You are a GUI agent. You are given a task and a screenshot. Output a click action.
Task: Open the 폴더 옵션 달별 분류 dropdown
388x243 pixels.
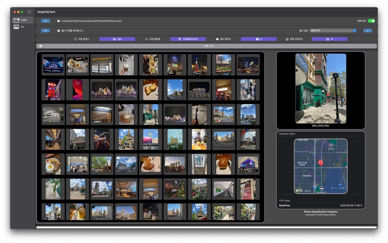[x=333, y=31]
